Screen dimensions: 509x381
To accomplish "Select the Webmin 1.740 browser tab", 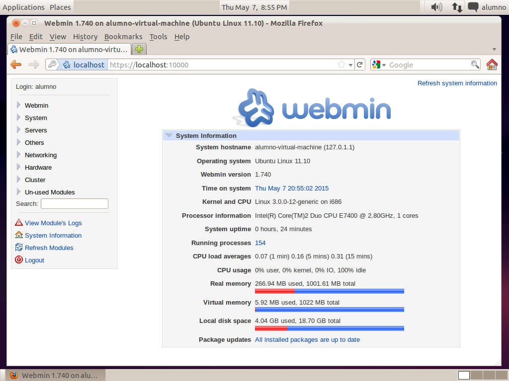I will [x=70, y=49].
